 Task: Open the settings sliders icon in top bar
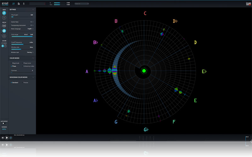click(x=13, y=3)
